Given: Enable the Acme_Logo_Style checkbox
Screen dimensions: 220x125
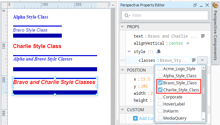Looking at the screenshot, I should point(160,69).
